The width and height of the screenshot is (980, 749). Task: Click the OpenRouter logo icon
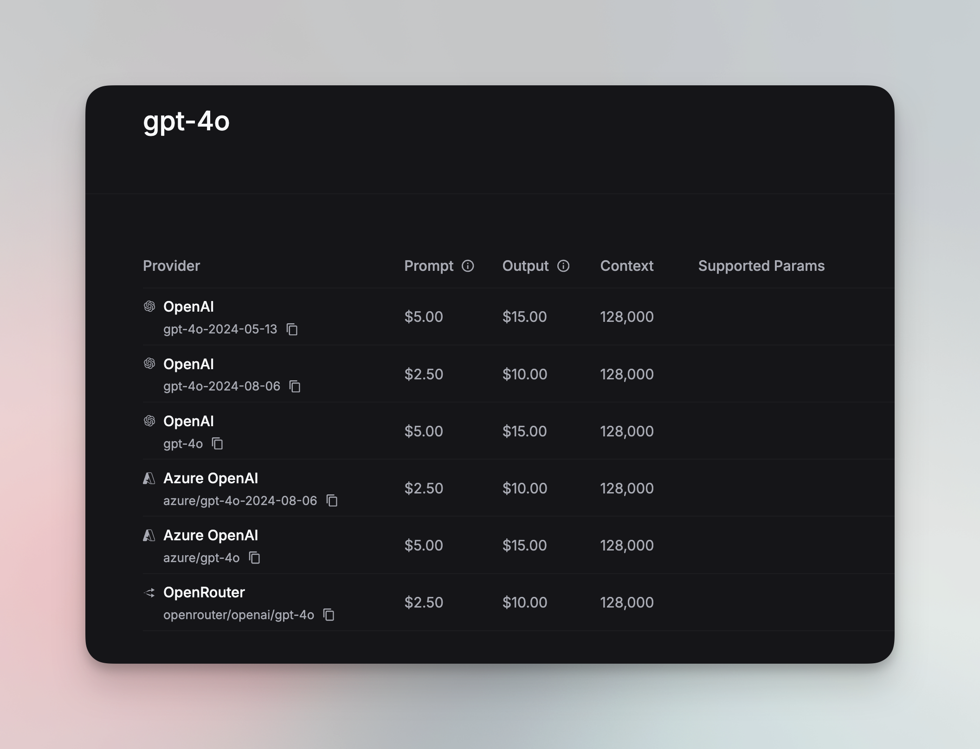[149, 593]
